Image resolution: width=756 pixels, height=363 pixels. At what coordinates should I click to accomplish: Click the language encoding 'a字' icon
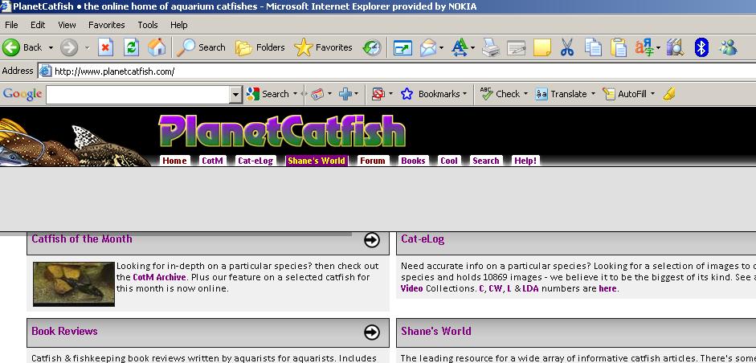click(644, 47)
